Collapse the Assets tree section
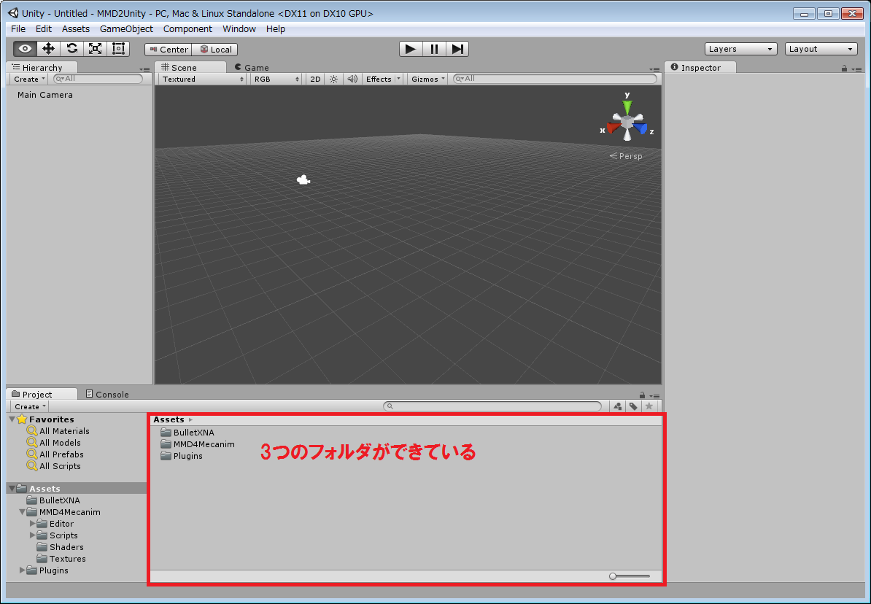This screenshot has width=871, height=604. pyautogui.click(x=12, y=489)
